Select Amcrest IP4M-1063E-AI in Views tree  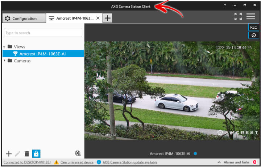click(x=42, y=54)
